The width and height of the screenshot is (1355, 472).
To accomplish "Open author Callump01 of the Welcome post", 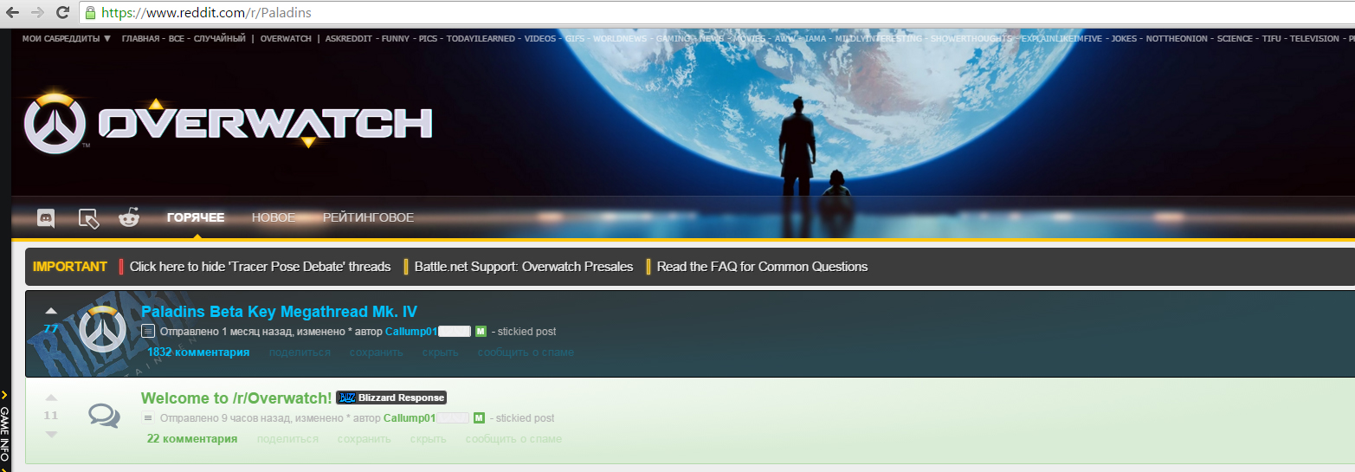I will point(410,418).
